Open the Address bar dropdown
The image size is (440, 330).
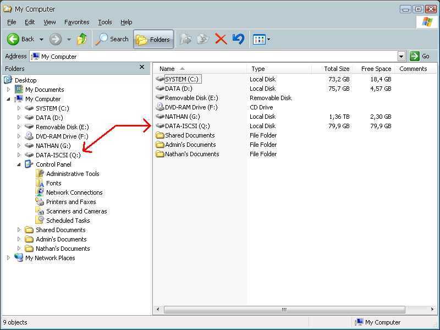pos(402,57)
